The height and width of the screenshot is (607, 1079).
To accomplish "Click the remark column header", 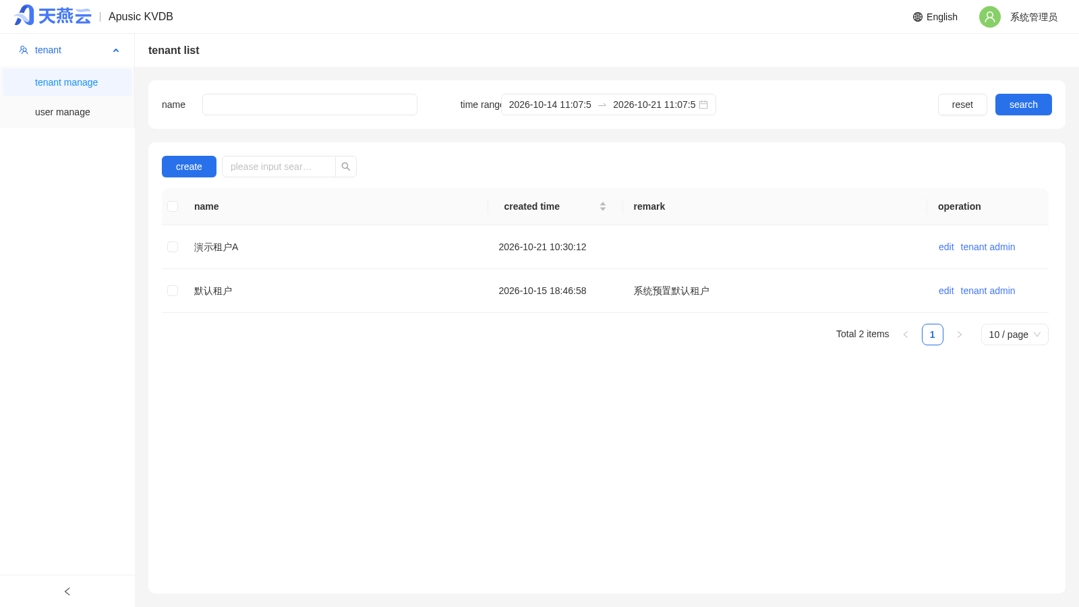I will tap(649, 206).
